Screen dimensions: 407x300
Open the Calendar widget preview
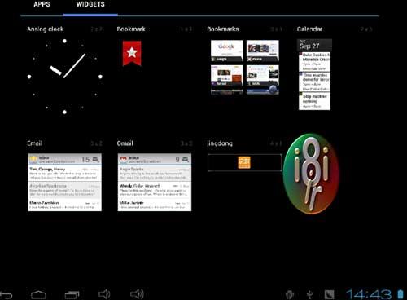(315, 74)
